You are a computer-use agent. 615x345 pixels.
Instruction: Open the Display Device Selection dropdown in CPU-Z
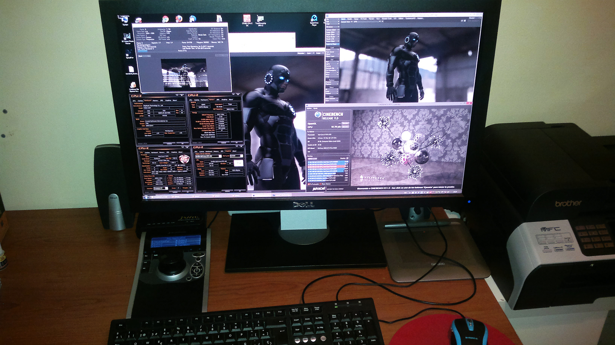[x=208, y=156]
